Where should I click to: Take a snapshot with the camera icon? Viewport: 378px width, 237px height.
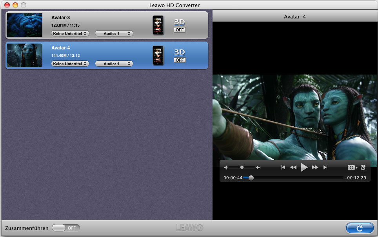[x=351, y=167]
